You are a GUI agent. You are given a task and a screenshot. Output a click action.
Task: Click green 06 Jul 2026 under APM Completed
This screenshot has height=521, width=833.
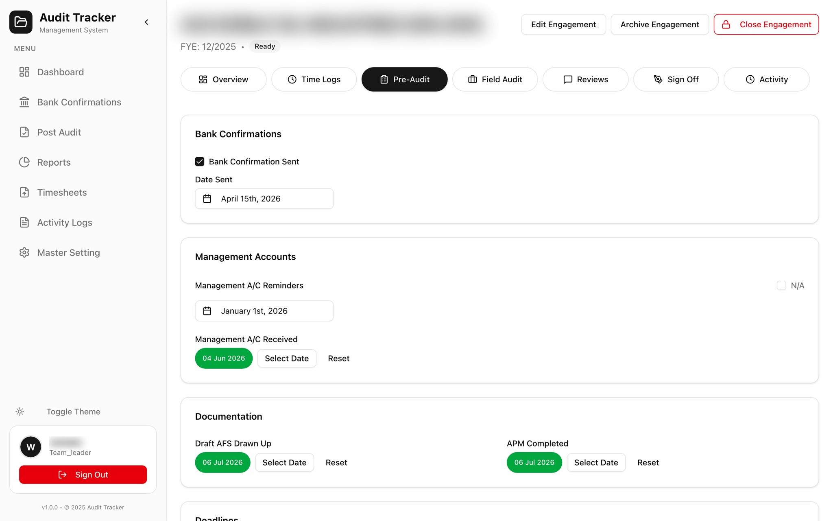[x=534, y=462]
